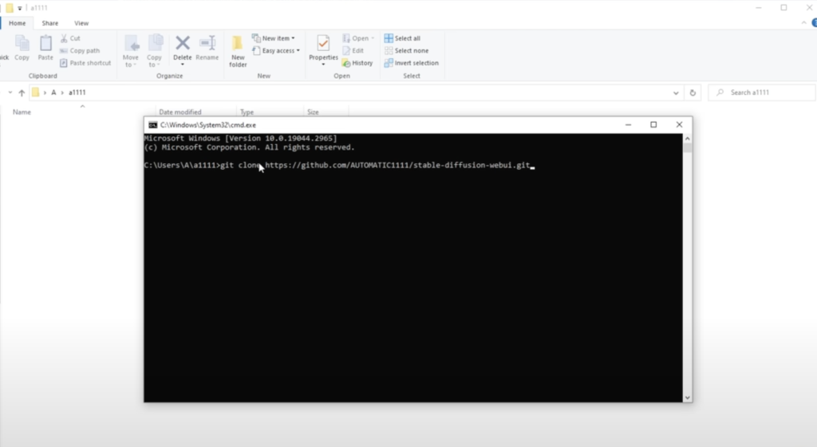
Task: Click the cmd.exe title bar icon
Action: [x=152, y=125]
